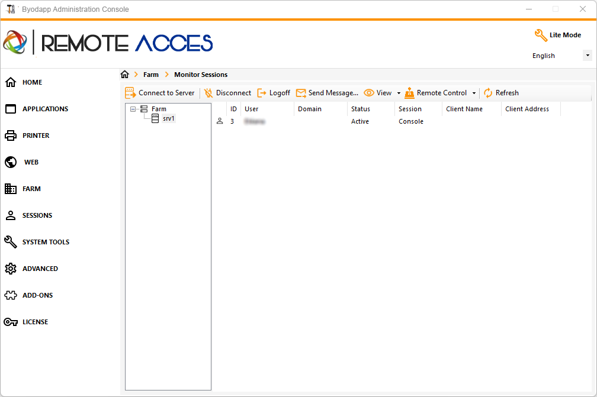Open the Send Message dialog

pyautogui.click(x=333, y=93)
